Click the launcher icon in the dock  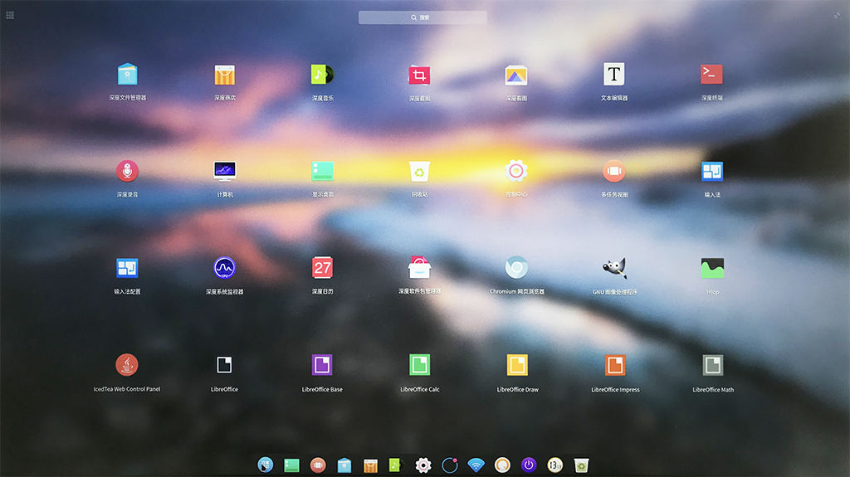point(265,465)
